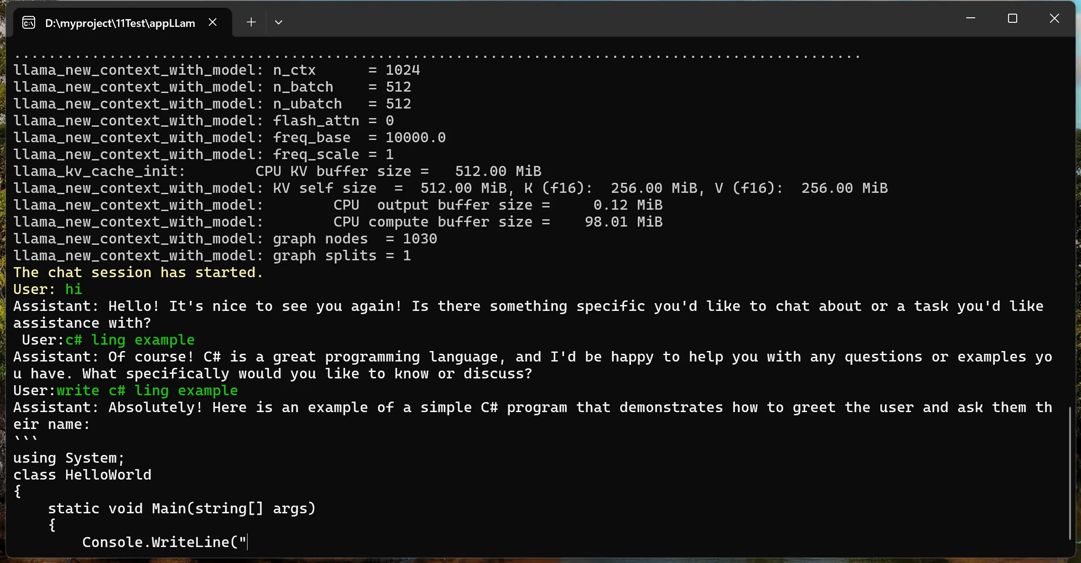Click the terminal vertical scrollbar thumb
Screen dimensions: 1081x563
click(1069, 473)
